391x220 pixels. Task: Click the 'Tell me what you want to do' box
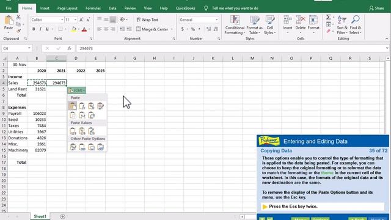coord(235,8)
